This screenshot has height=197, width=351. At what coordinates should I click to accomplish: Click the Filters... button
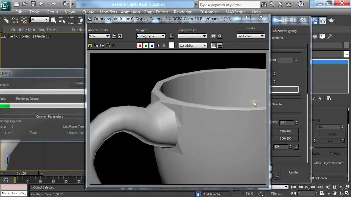point(276,193)
